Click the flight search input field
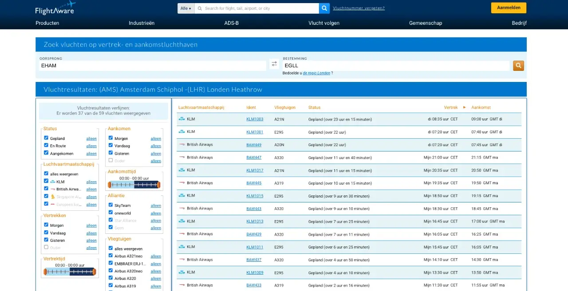 [256, 8]
